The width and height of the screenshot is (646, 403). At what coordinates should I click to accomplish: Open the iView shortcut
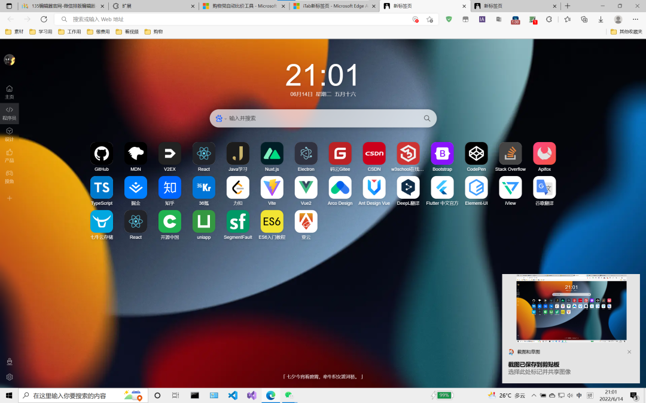click(510, 187)
